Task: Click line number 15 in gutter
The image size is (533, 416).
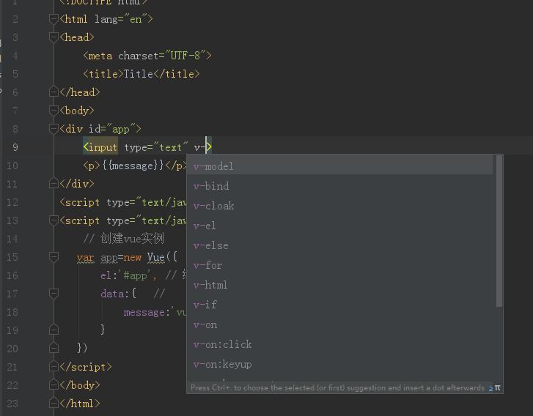Action: (12, 257)
